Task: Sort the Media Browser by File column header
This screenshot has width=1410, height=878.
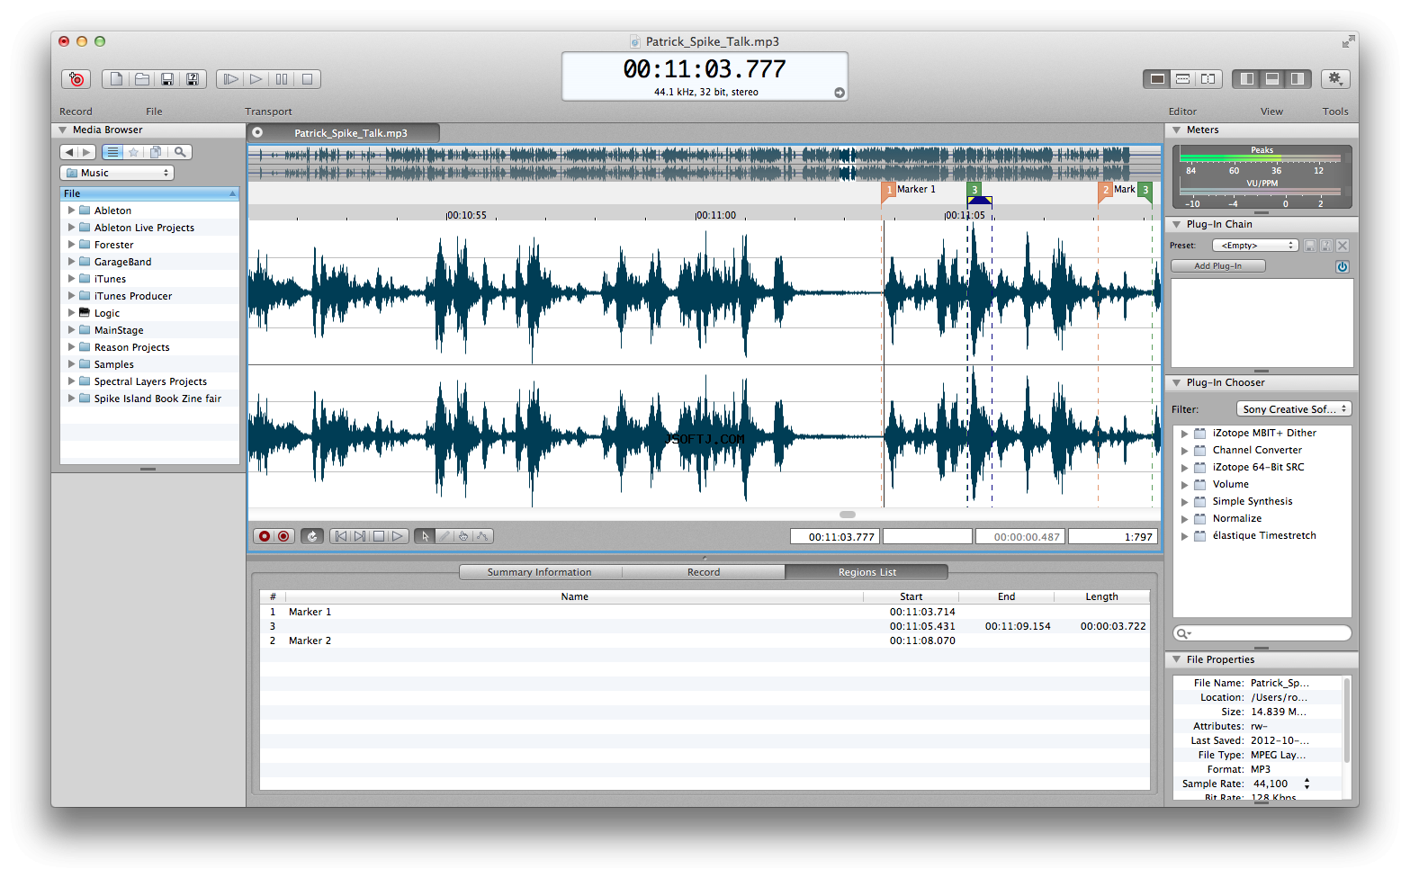Action: coord(149,193)
